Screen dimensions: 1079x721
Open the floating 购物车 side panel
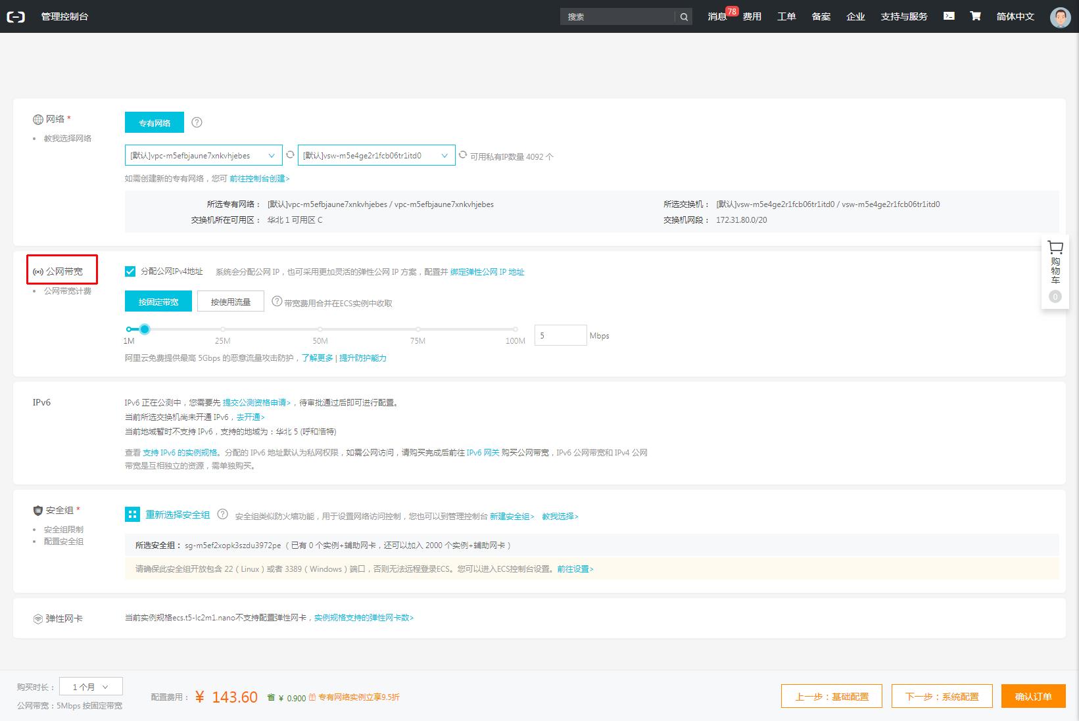tap(1055, 271)
